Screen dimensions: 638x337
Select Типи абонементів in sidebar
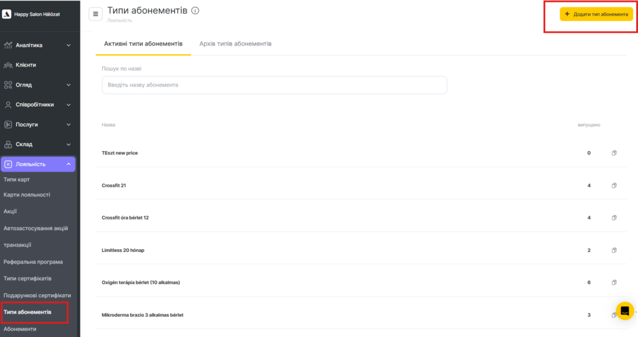tap(27, 312)
